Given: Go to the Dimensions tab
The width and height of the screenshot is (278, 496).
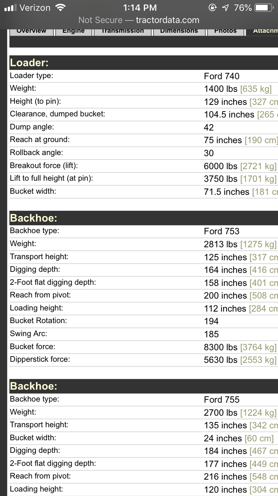Looking at the screenshot, I should 179,31.
